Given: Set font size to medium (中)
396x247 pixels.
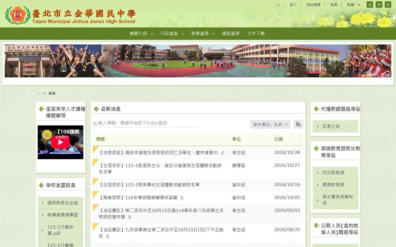Looking at the screenshot, I should click(x=379, y=5).
